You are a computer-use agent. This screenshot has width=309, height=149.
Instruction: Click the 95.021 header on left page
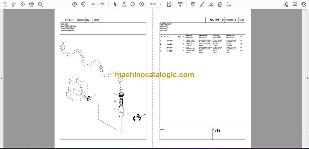point(69,20)
